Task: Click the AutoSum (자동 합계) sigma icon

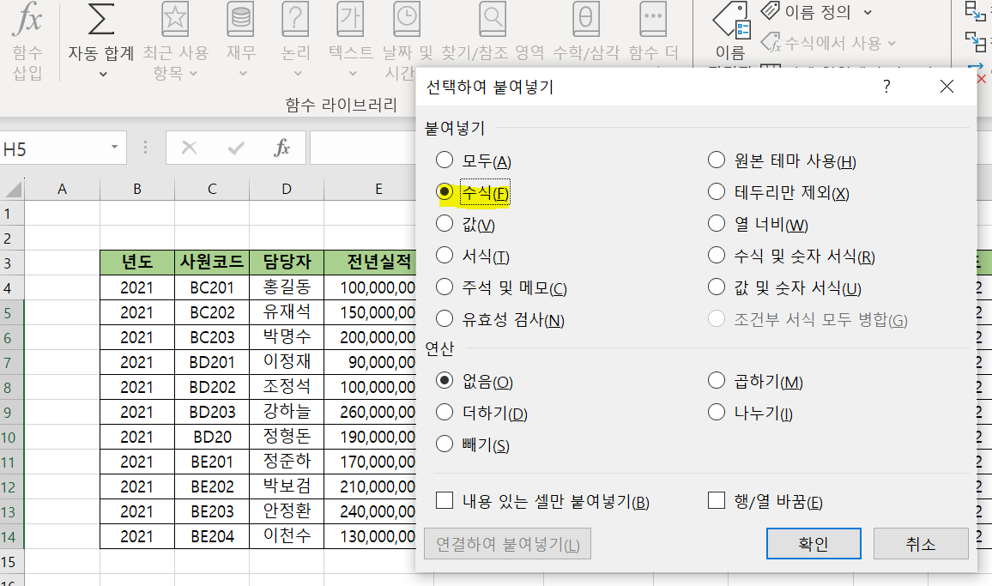Action: pos(101,18)
